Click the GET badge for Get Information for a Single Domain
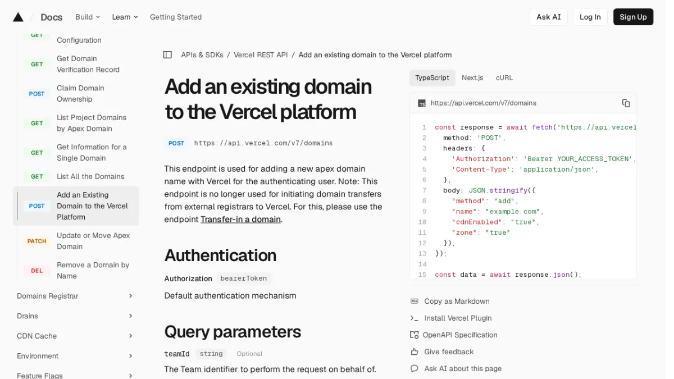Screen dimensions: 674x379 click(x=37, y=153)
